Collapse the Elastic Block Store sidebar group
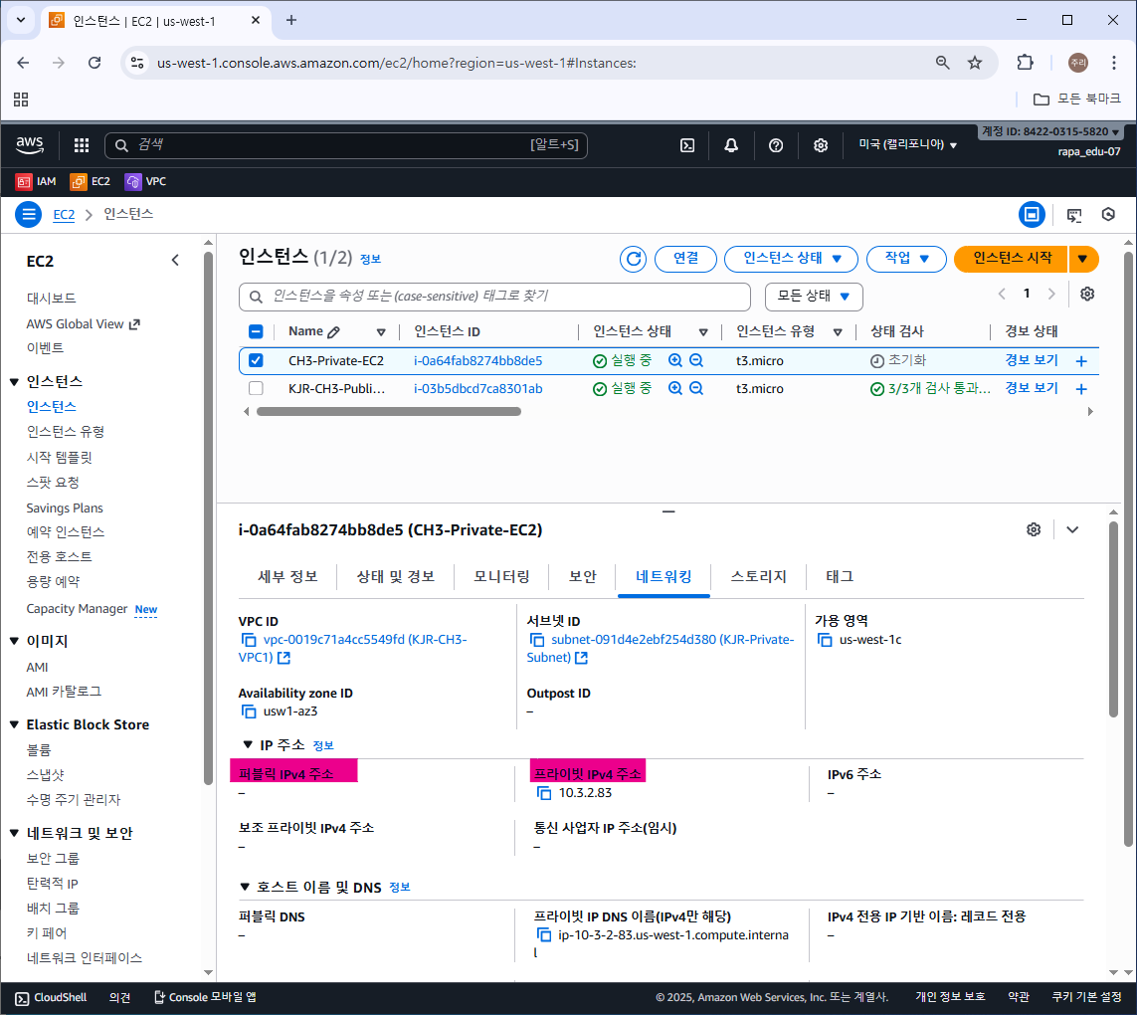The image size is (1137, 1015). (x=14, y=724)
